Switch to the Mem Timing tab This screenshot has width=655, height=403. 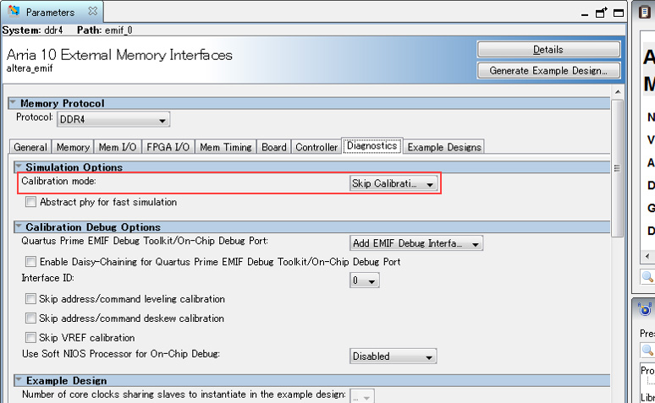coord(225,147)
